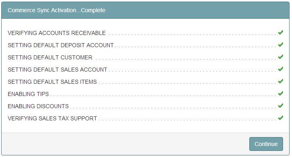Click the gray footer area beside Continue
Viewport: 292px width, 157px height.
[x=125, y=144]
